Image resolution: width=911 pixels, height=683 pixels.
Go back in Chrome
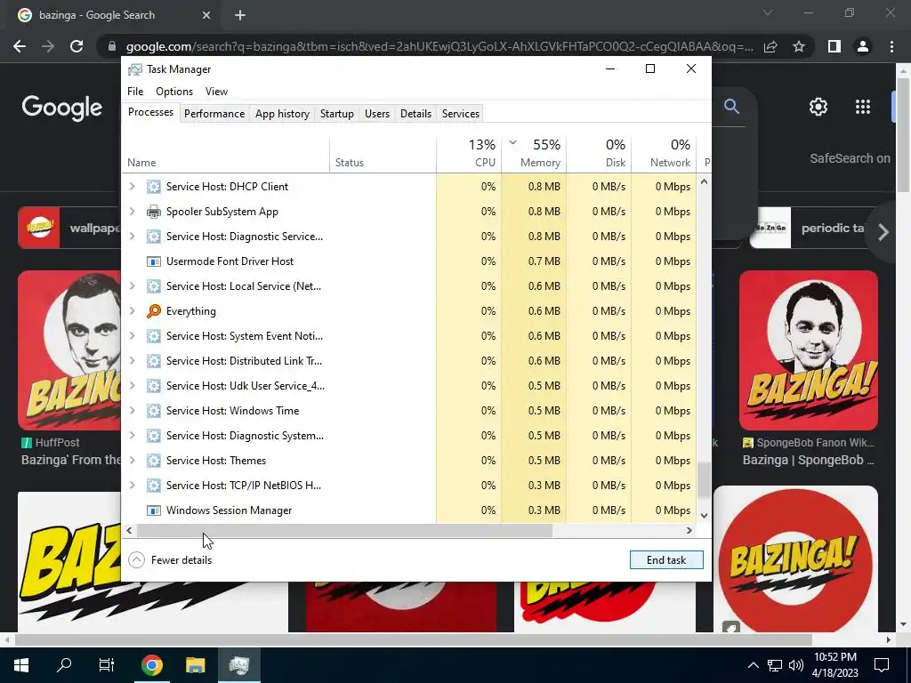[x=20, y=46]
